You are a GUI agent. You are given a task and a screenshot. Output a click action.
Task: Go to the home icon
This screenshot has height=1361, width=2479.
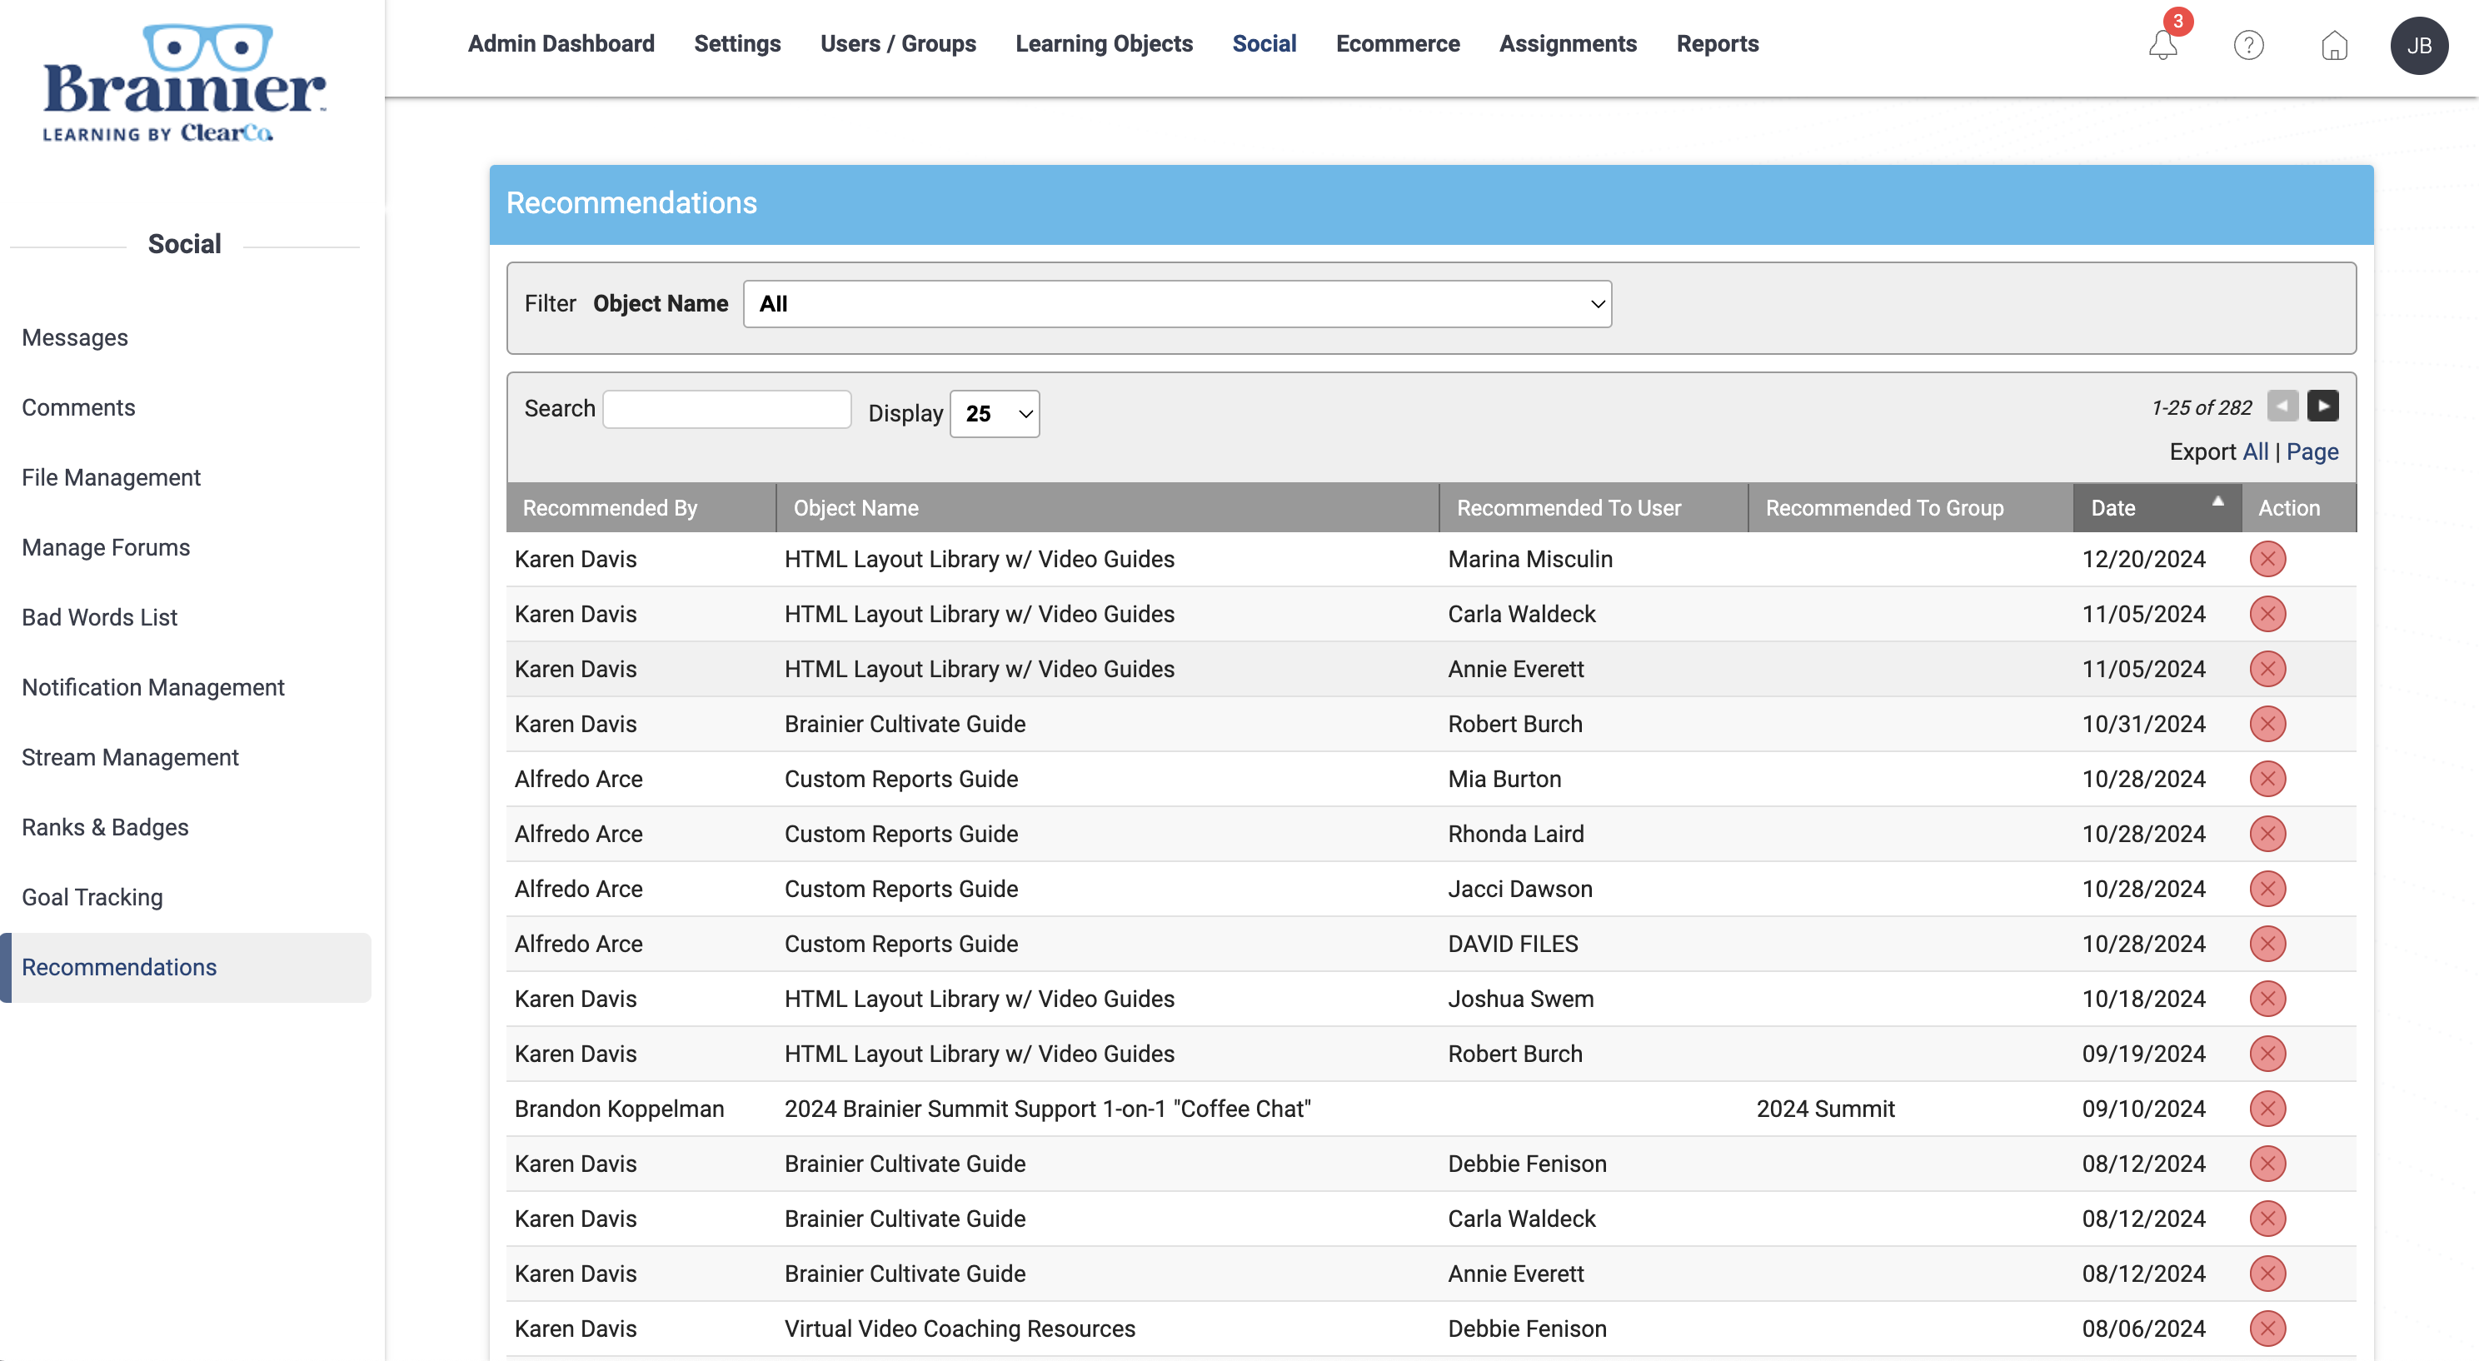tap(2334, 45)
